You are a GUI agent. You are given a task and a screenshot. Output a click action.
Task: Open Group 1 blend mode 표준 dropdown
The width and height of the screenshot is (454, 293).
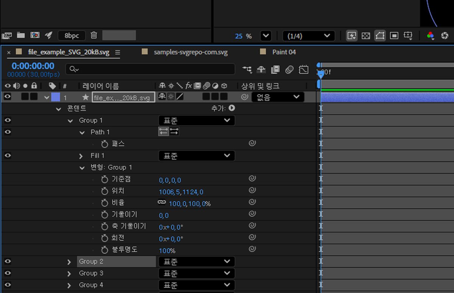point(197,121)
